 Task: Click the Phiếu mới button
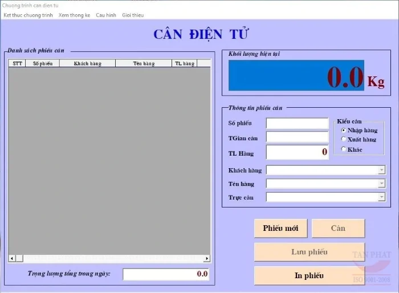coord(280,229)
